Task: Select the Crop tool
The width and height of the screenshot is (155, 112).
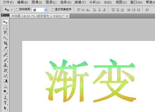Action: pyautogui.click(x=5, y=43)
